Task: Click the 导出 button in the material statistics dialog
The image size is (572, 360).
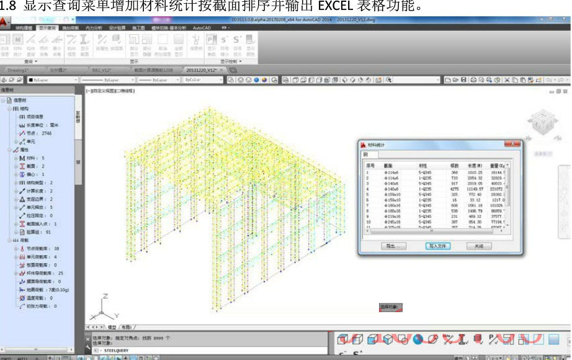Action: click(393, 246)
